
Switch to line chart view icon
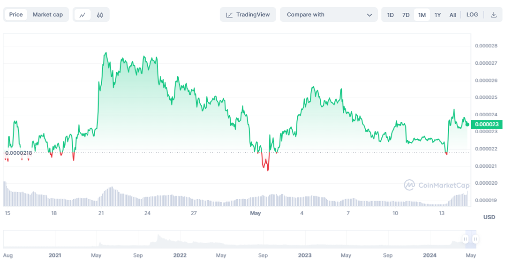[x=83, y=15]
